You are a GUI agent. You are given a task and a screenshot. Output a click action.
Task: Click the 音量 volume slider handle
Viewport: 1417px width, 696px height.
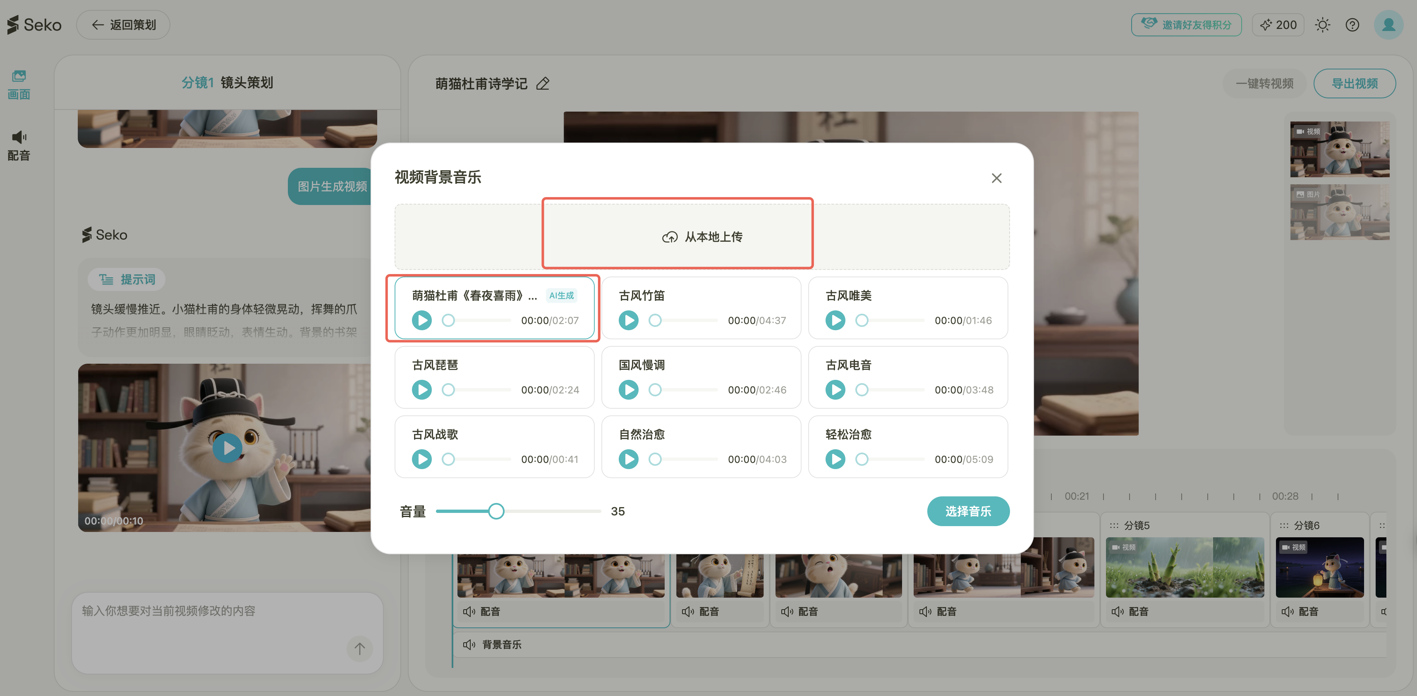click(x=495, y=511)
